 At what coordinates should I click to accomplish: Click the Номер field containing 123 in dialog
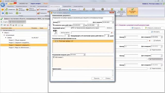click(x=73, y=22)
